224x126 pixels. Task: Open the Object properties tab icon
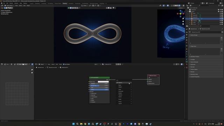[187, 49]
